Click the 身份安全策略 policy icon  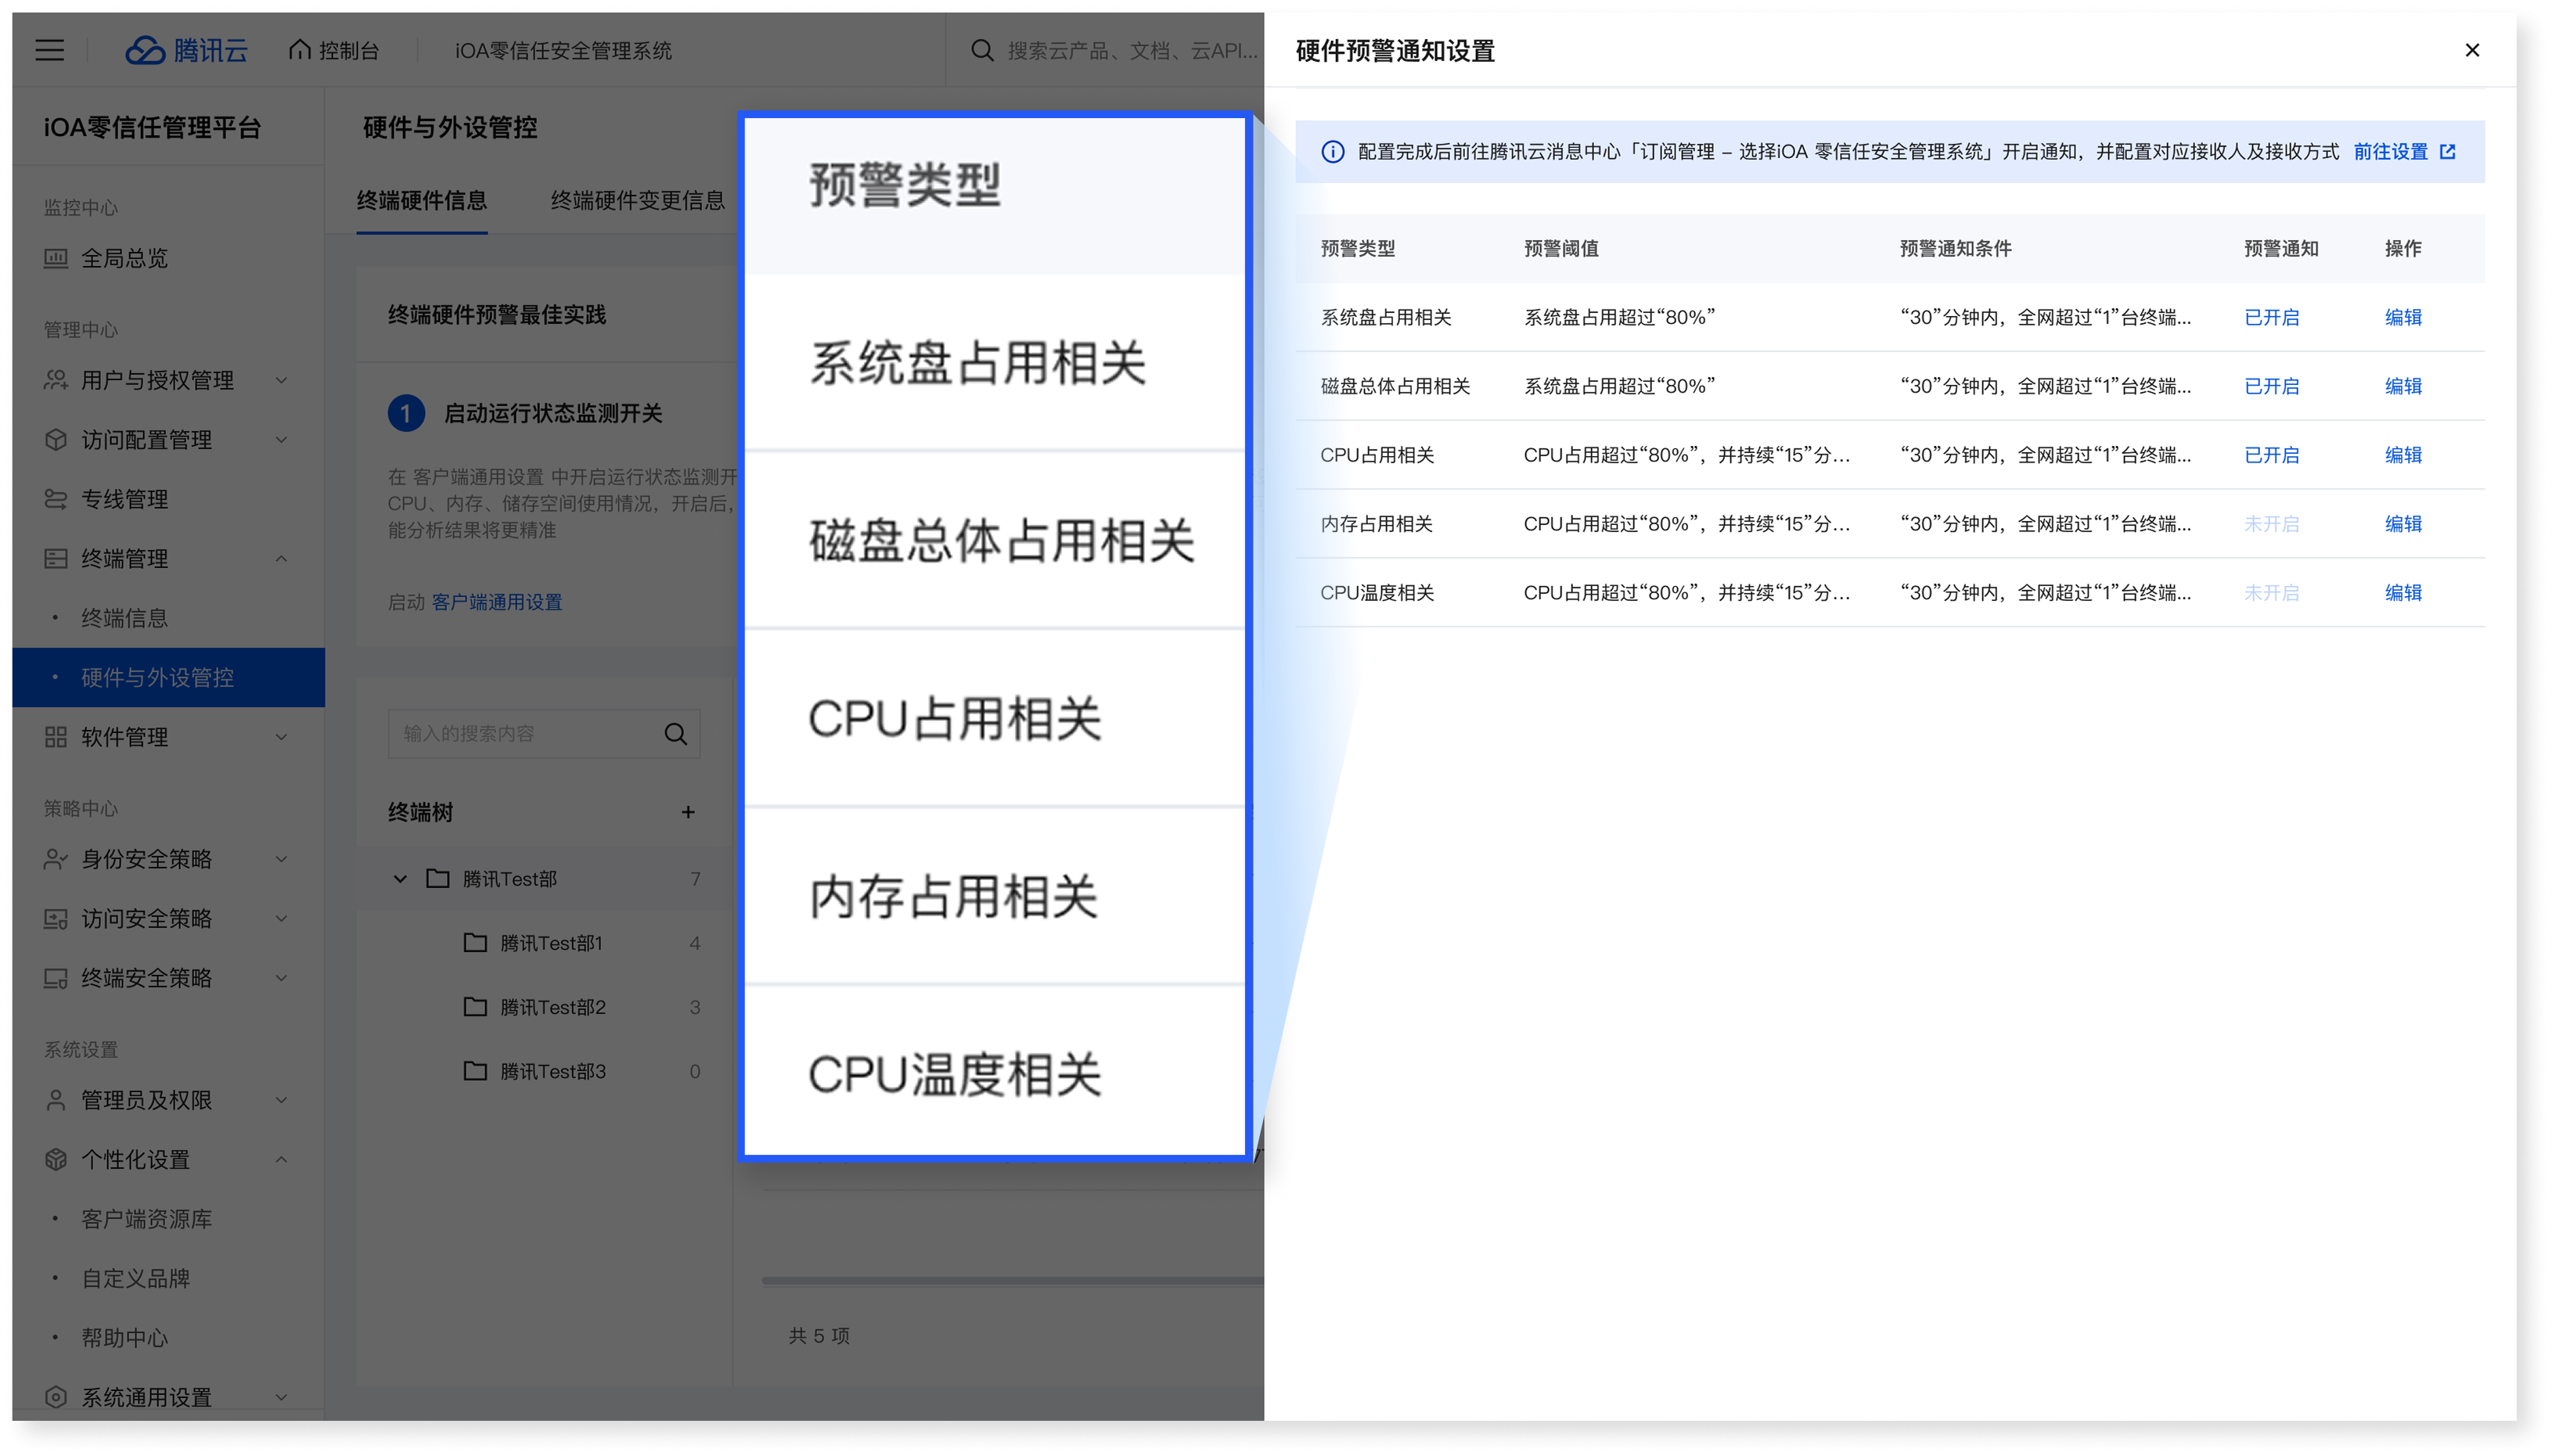(x=56, y=859)
